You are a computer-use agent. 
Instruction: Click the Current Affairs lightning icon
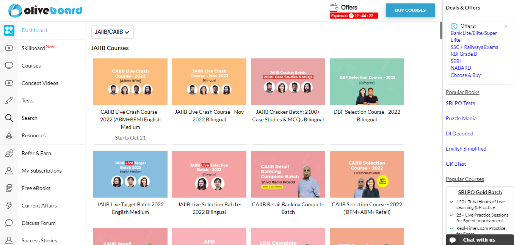pyautogui.click(x=9, y=206)
